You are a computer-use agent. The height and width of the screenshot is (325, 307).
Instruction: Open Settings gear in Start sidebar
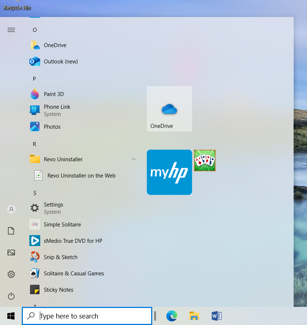(x=11, y=274)
